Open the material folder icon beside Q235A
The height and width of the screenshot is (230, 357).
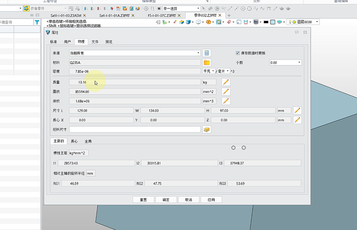[x=206, y=62]
